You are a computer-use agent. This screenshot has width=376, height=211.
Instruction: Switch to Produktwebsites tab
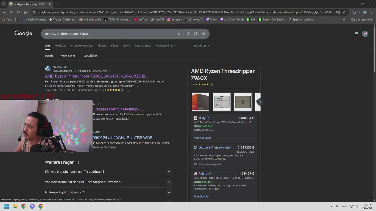pos(82,45)
